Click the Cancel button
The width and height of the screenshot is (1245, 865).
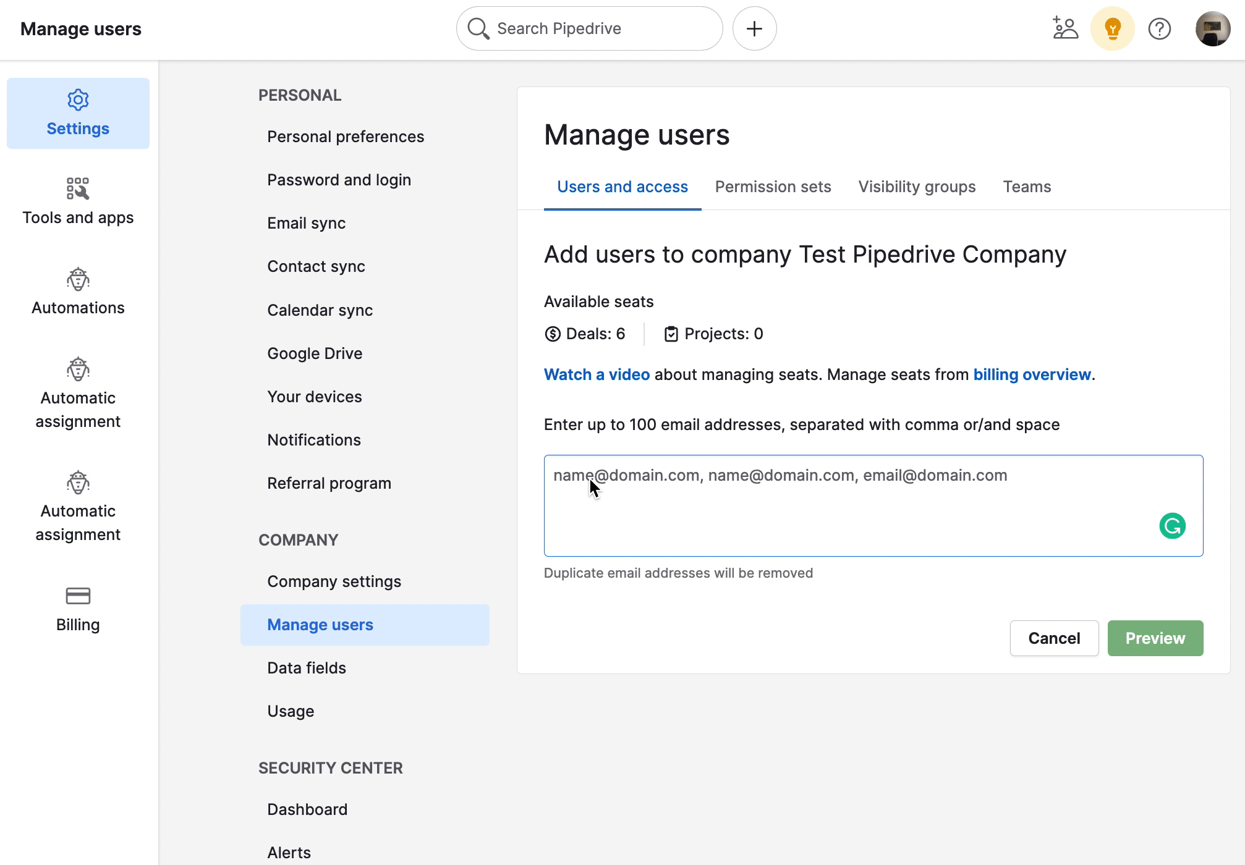(1054, 638)
